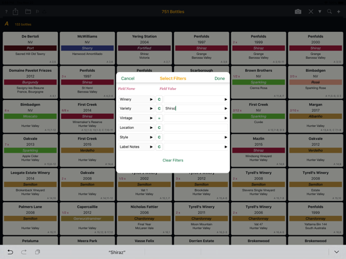The image size is (346, 259).
Task: Toggle the Winery row comparison operator
Action: (x=159, y=99)
